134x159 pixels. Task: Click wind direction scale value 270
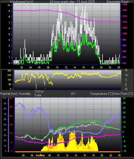coord(9,75)
